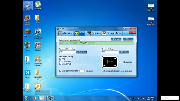
Task: Open the Silent Hill 3 PC folder
Action: coord(38,75)
